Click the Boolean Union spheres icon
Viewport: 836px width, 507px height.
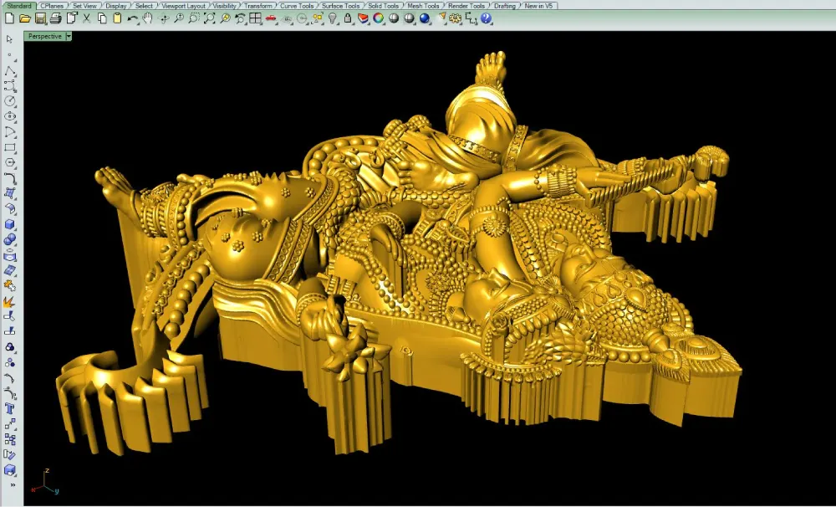tap(9, 240)
